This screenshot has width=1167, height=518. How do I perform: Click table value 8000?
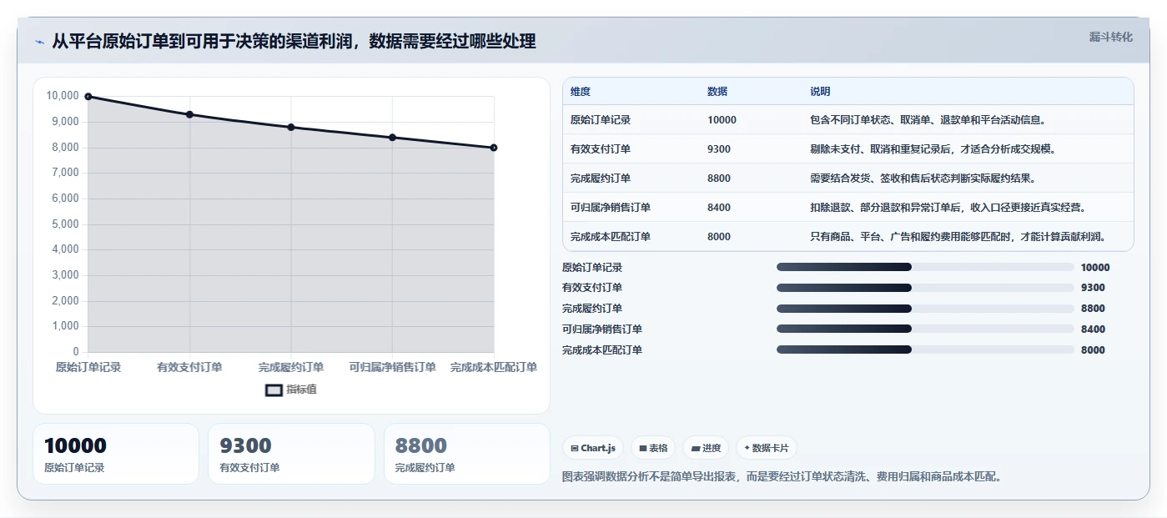point(719,237)
